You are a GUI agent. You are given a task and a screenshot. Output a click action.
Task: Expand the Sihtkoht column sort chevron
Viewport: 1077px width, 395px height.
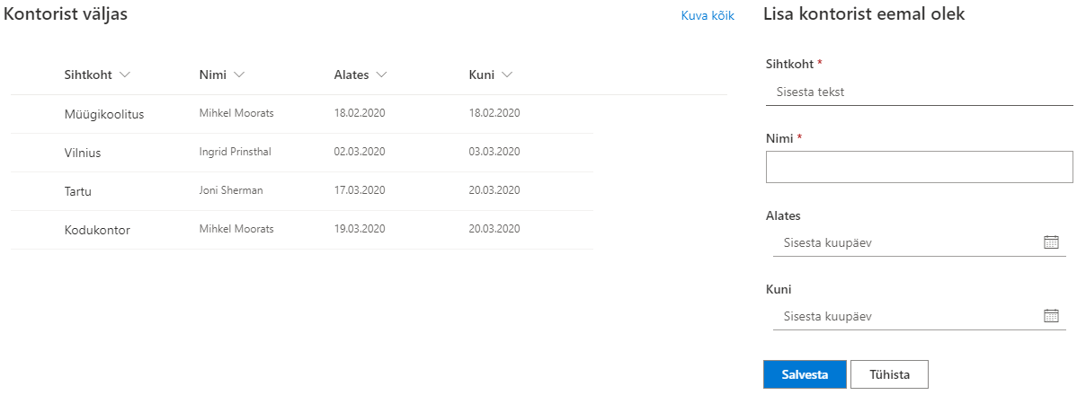coord(125,75)
